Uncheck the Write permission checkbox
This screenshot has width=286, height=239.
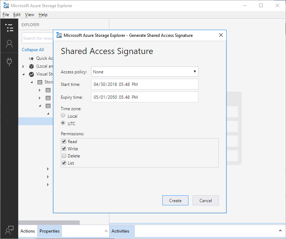[64, 148]
